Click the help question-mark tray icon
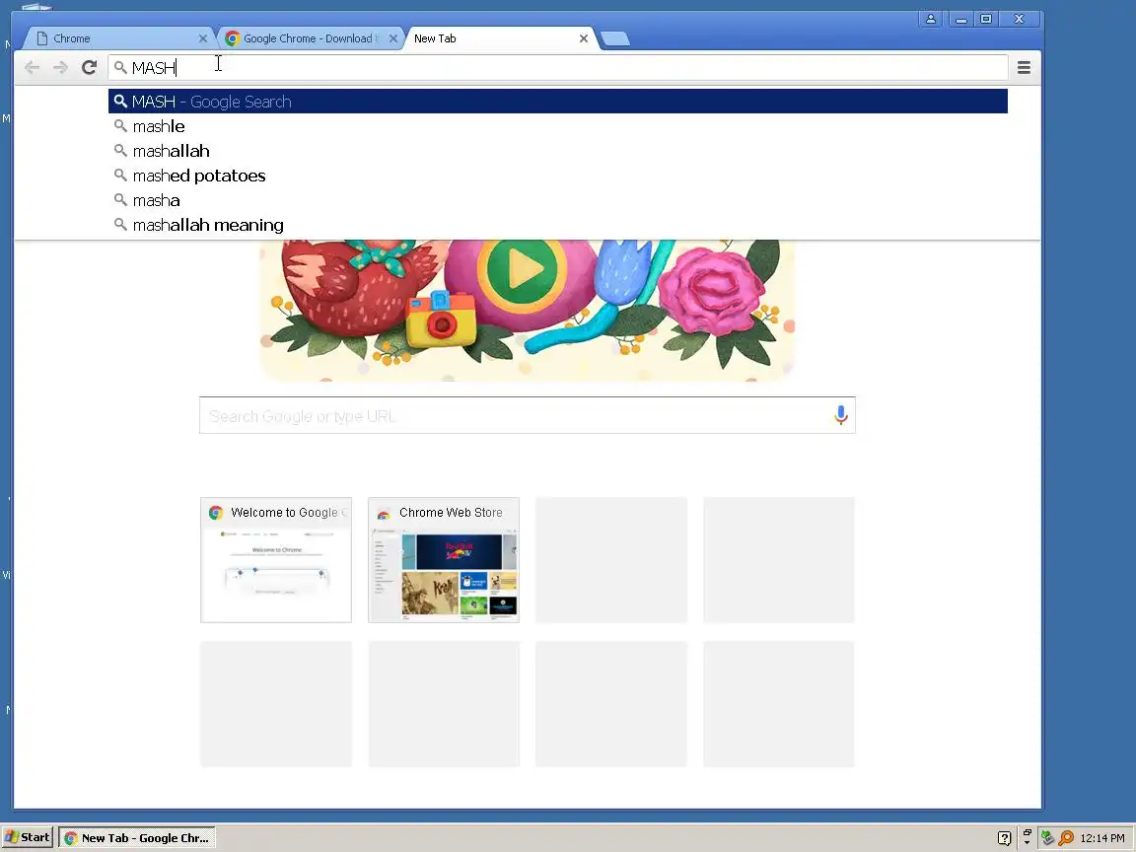 click(1004, 838)
